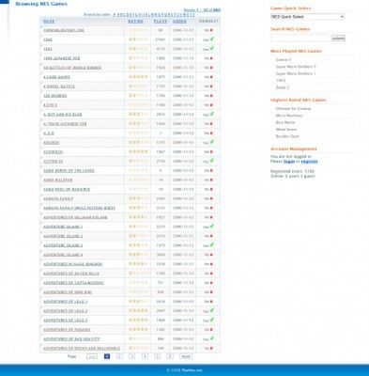Open 720 Degrees game link
Image resolution: width=369 pixels, height=376 pixels.
(54, 96)
